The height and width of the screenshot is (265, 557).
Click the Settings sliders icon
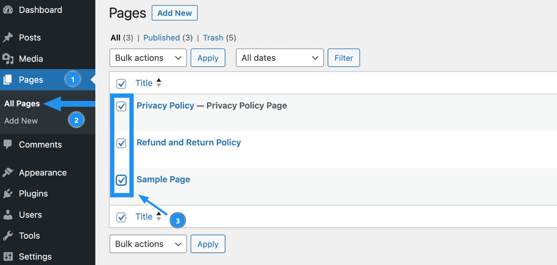(x=8, y=257)
